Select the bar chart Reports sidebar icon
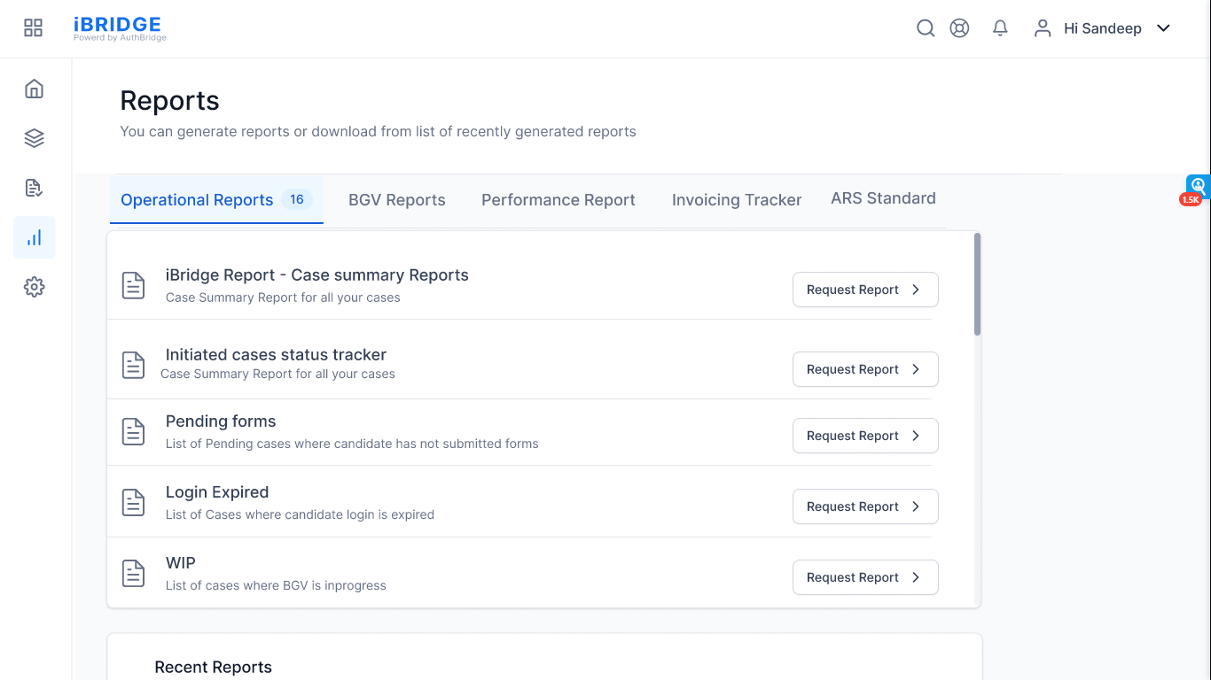Screen dimensions: 1211x680 click(x=34, y=237)
